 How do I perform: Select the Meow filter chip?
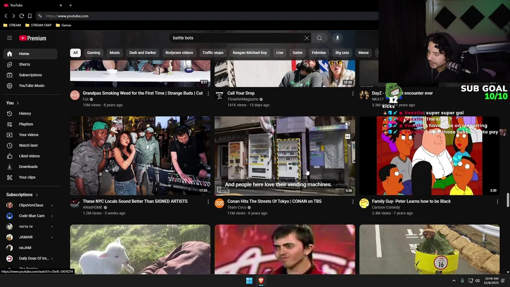click(x=363, y=53)
